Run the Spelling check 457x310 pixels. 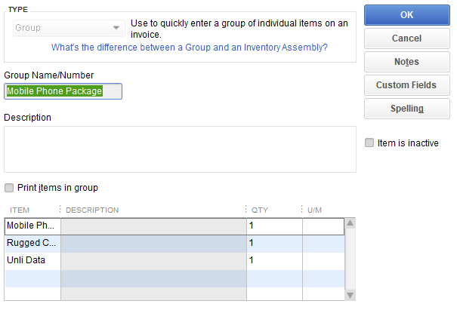[x=406, y=109]
